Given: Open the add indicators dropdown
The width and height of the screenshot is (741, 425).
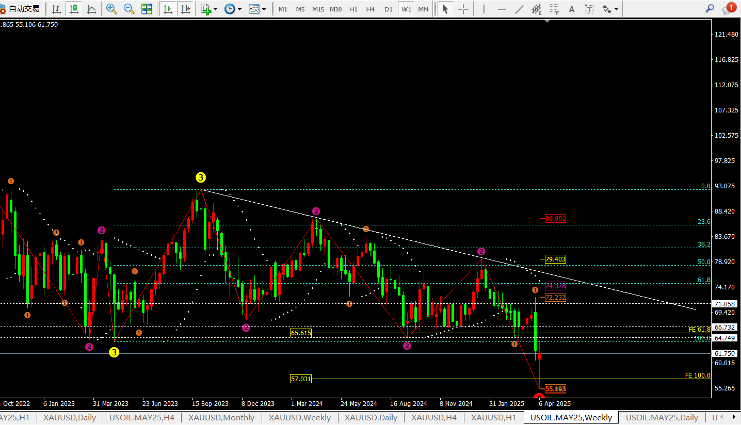Looking at the screenshot, I should point(209,9).
